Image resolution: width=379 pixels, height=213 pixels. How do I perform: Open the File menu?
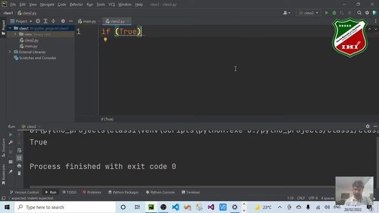pyautogui.click(x=13, y=4)
